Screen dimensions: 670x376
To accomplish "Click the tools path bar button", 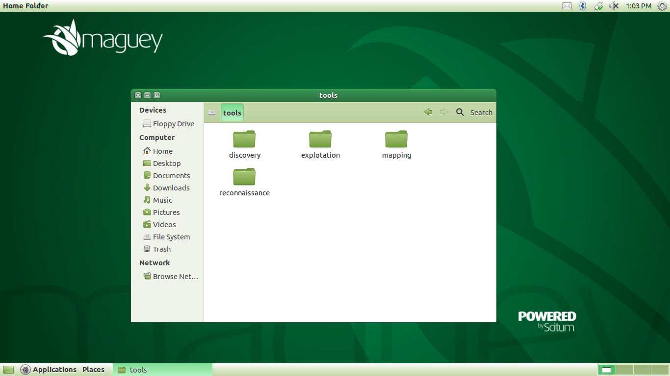I will 232,113.
